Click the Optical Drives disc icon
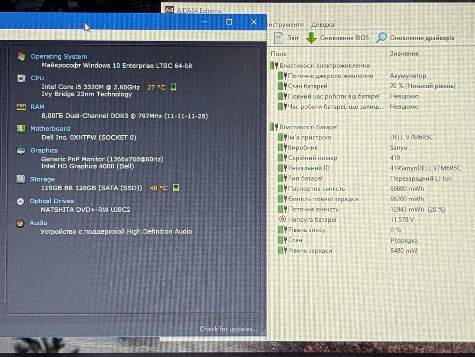Image resolution: width=475 pixels, height=357 pixels. click(x=20, y=201)
